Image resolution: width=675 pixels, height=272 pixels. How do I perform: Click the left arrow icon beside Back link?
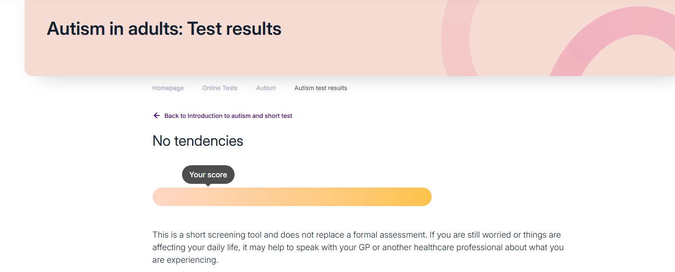point(157,116)
